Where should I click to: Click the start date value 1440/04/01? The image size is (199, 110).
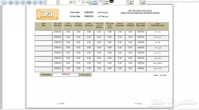89,12
